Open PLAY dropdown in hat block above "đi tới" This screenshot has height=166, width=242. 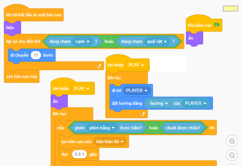pyautogui.click(x=136, y=65)
